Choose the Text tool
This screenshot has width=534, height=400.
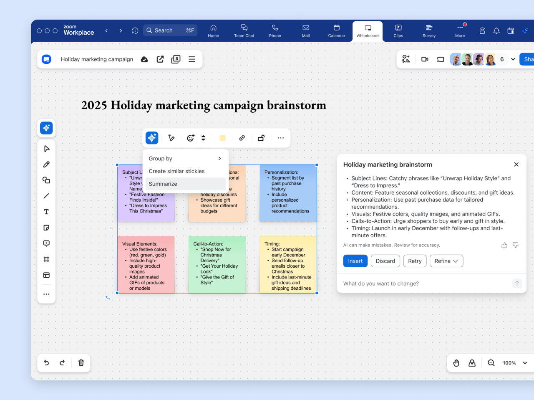[x=46, y=212]
